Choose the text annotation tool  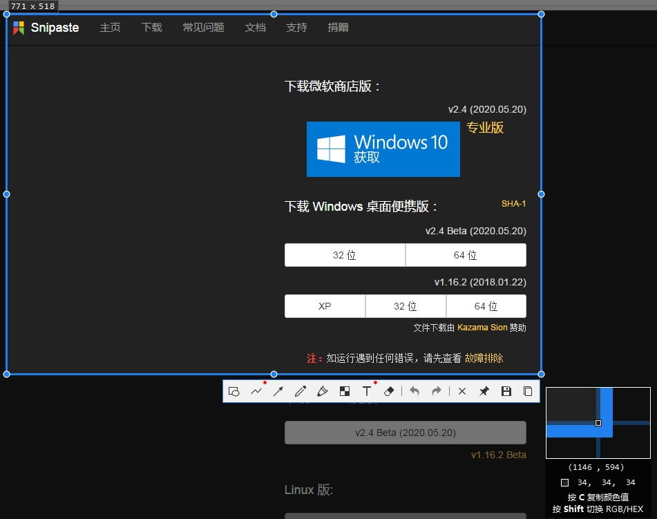367,391
